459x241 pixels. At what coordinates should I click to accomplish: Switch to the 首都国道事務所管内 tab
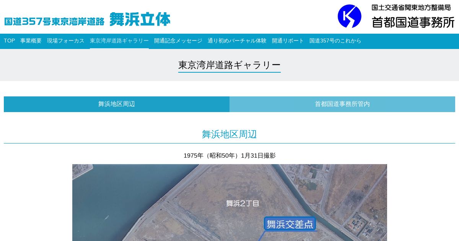[342, 104]
